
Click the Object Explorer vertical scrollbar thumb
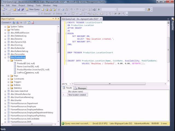coord(58,43)
